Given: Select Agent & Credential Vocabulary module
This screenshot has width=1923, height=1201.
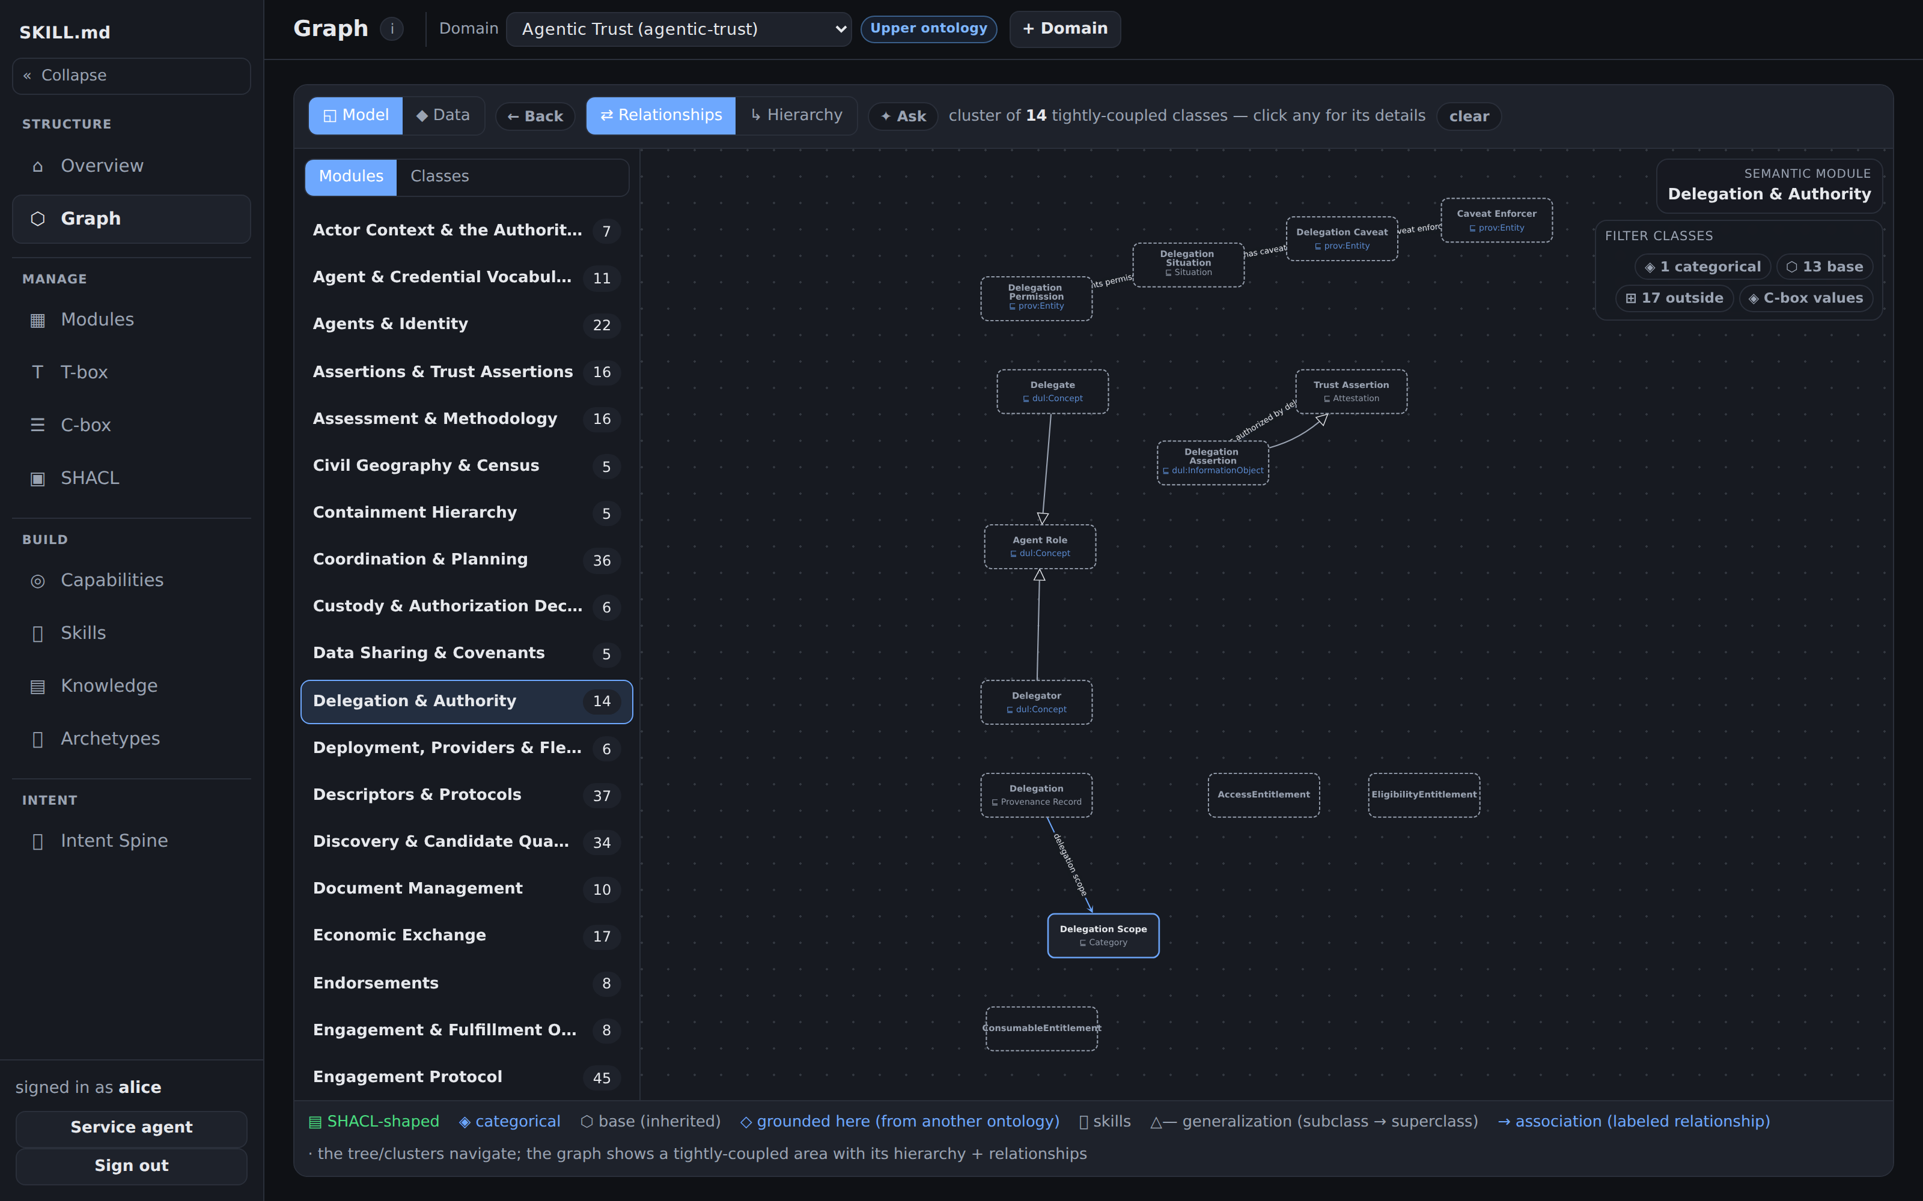Looking at the screenshot, I should click(x=466, y=277).
